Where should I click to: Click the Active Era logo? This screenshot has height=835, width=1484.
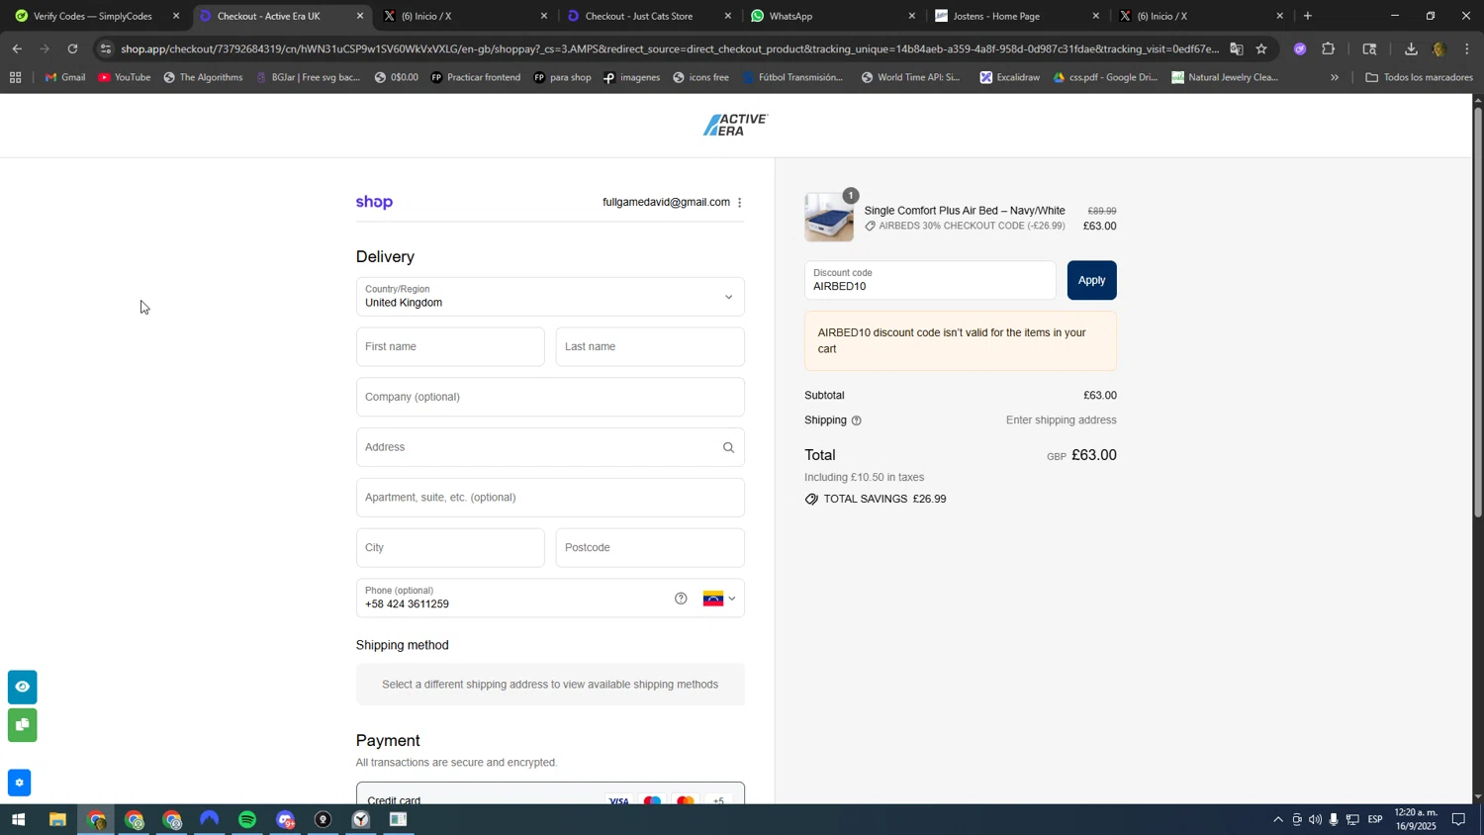(735, 126)
